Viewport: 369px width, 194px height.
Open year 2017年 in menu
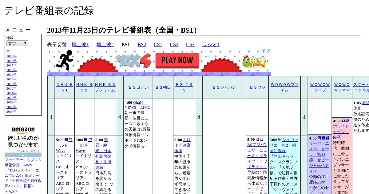pos(12,65)
